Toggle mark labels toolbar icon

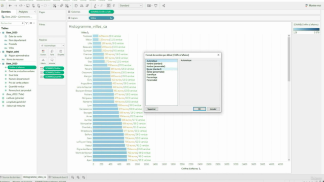click(x=108, y=6)
